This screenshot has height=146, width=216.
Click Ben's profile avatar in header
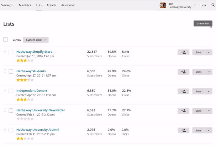[163, 5]
